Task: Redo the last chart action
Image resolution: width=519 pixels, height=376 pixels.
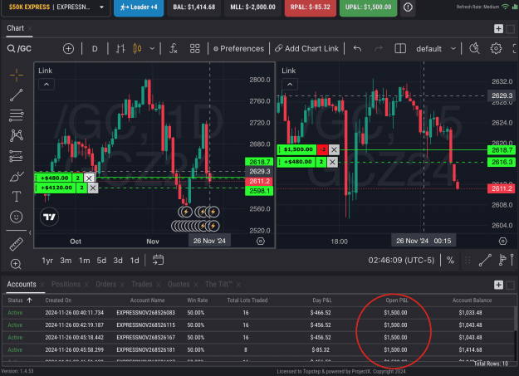Action: tap(379, 49)
